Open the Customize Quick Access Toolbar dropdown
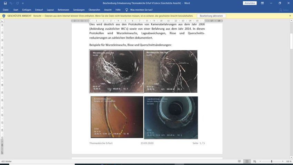 click(x=23, y=3)
